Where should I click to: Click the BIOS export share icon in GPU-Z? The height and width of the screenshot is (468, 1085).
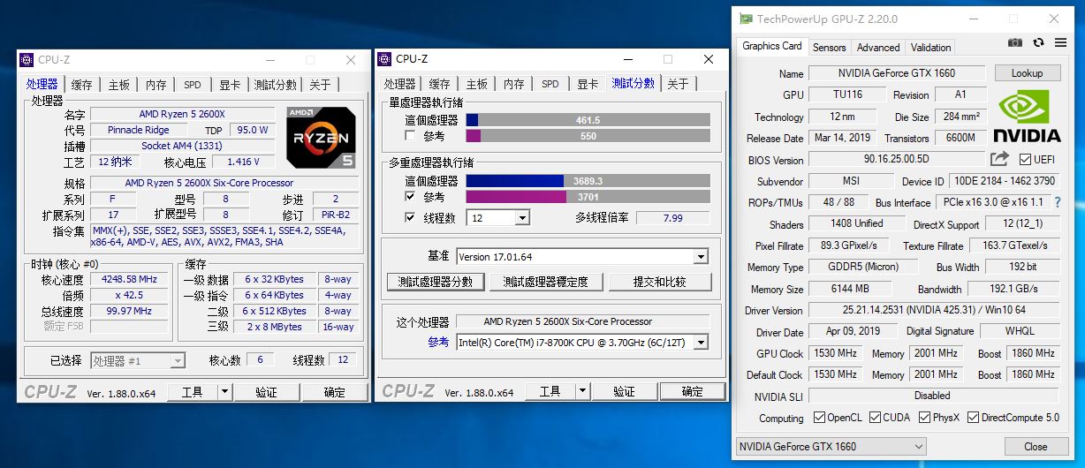point(999,159)
